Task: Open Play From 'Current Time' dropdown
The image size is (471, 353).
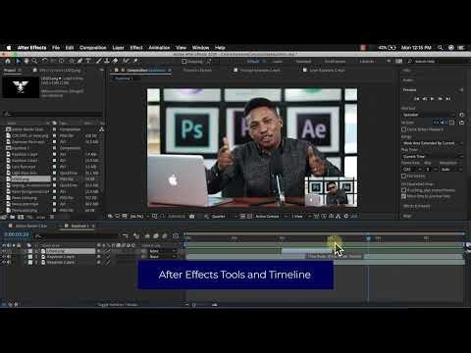Action: coord(432,157)
